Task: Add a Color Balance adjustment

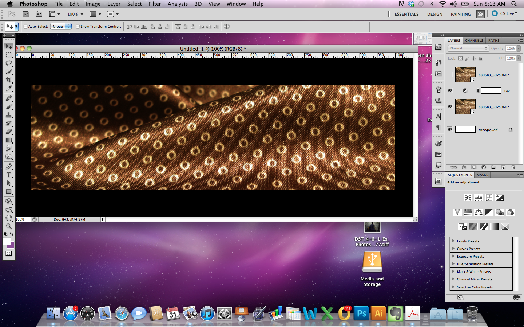Action: [x=479, y=212]
